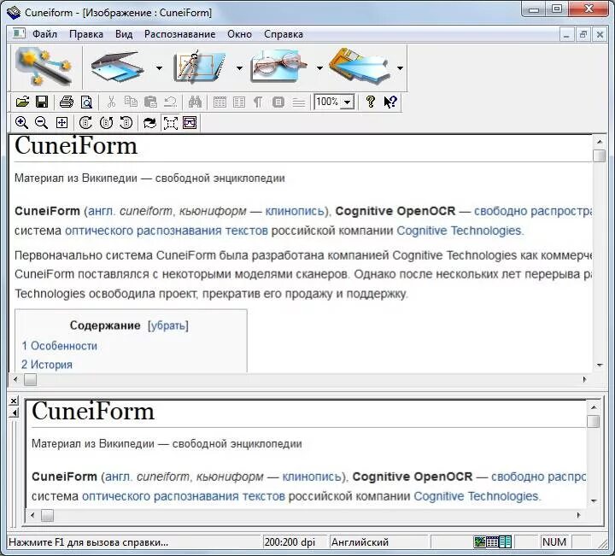This screenshot has height=556, width=615.
Task: Click the two-column text block icon in toolbar
Action: point(239,102)
